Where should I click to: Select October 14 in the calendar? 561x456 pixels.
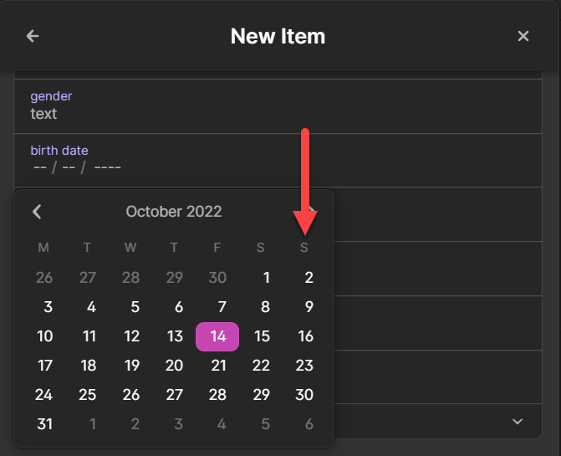tap(217, 336)
